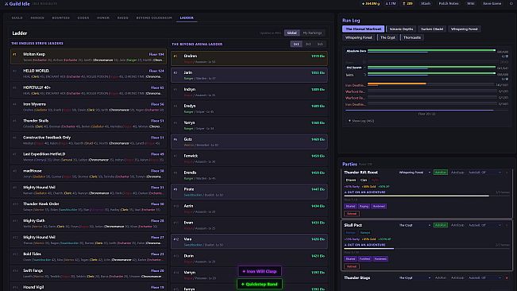Open the Wiki link

tap(470, 4)
